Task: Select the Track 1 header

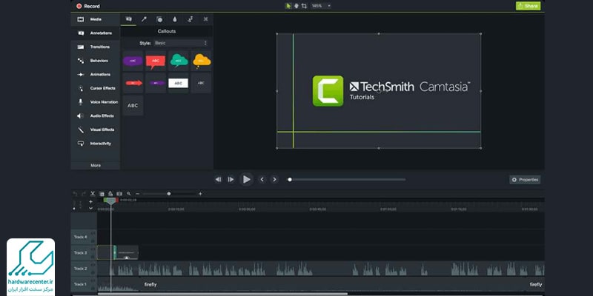Action: [84, 284]
